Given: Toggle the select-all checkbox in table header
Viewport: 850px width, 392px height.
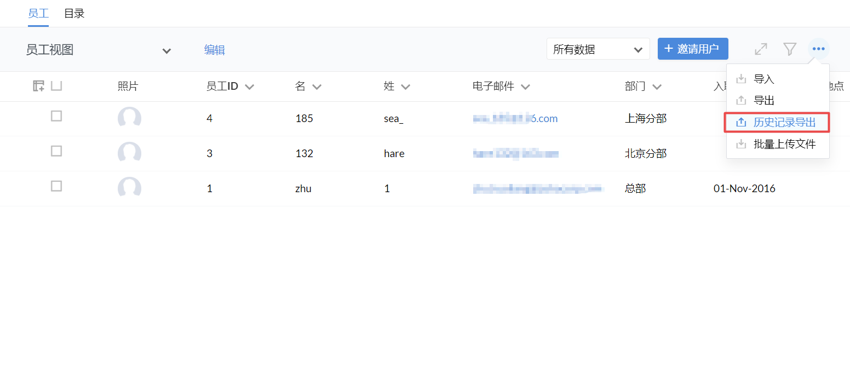Looking at the screenshot, I should 56,85.
